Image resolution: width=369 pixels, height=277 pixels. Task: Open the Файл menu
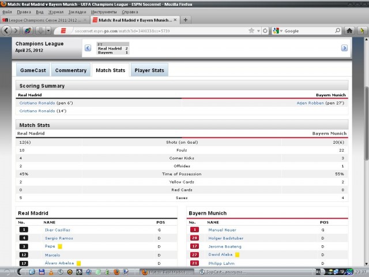7,12
